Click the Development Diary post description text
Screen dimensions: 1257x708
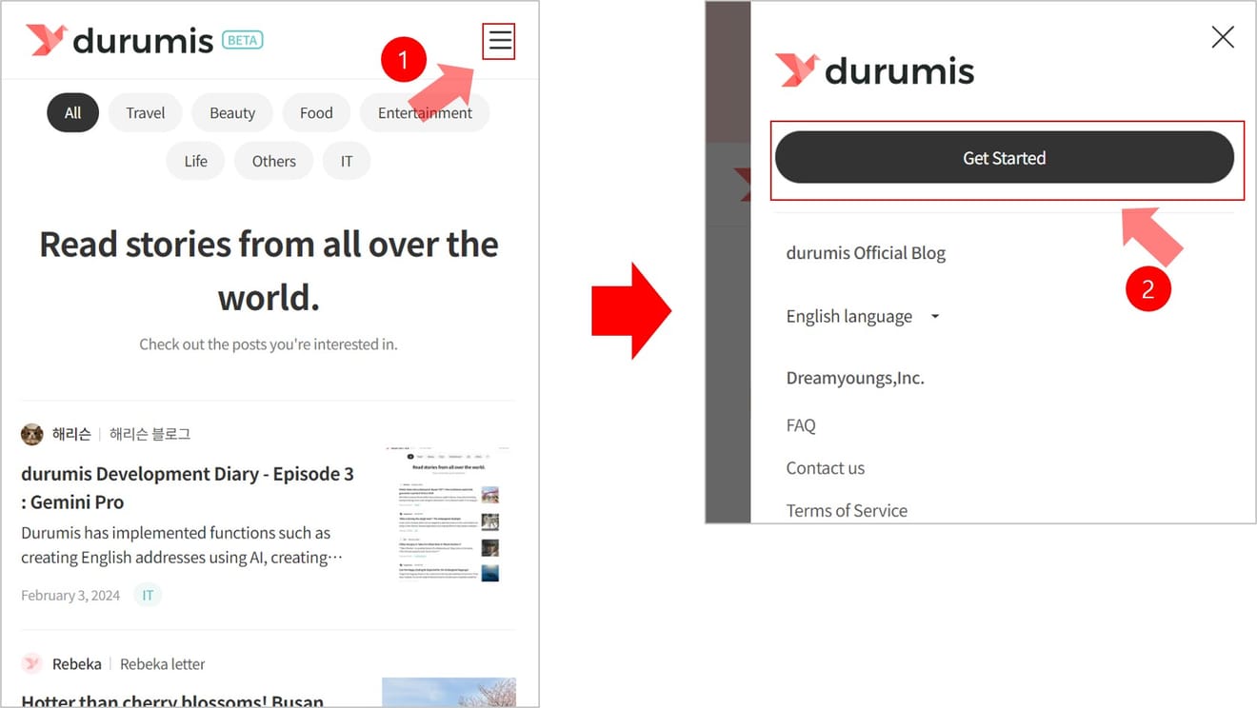coord(182,545)
